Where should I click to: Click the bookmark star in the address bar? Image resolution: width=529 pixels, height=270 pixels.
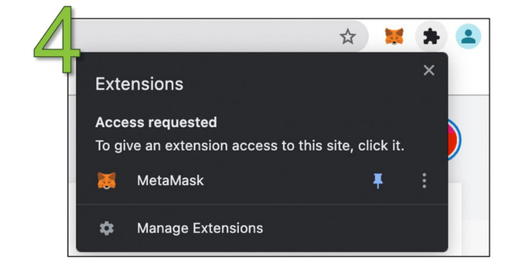(x=348, y=37)
